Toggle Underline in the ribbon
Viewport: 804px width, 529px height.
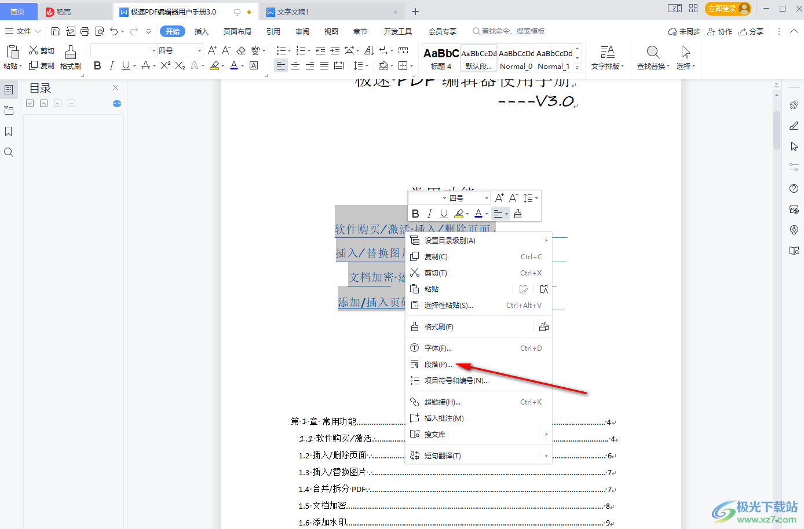(126, 65)
